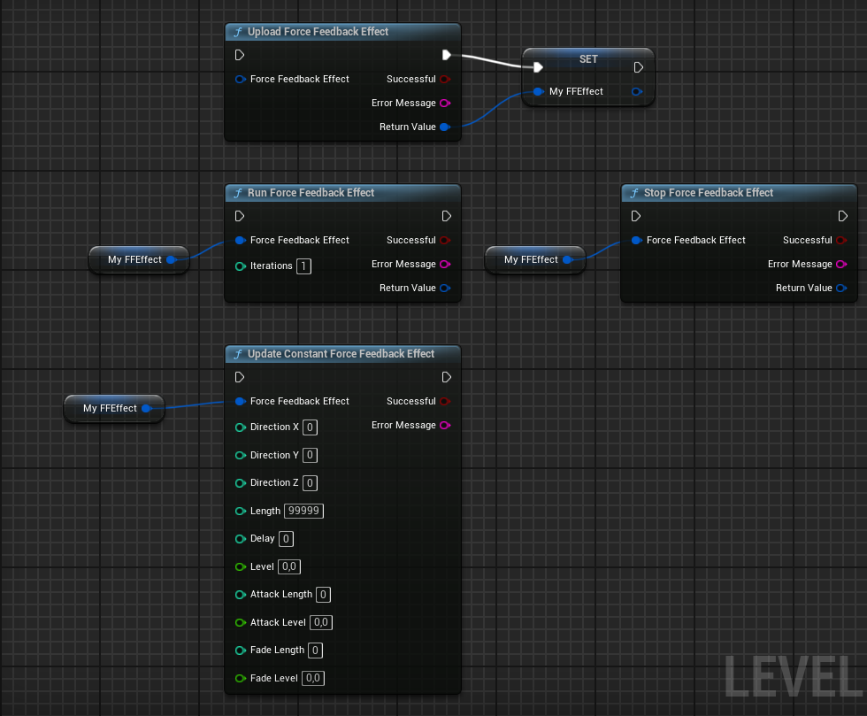Click the Run node's exec input pin
This screenshot has height=716, width=867.
point(240,216)
